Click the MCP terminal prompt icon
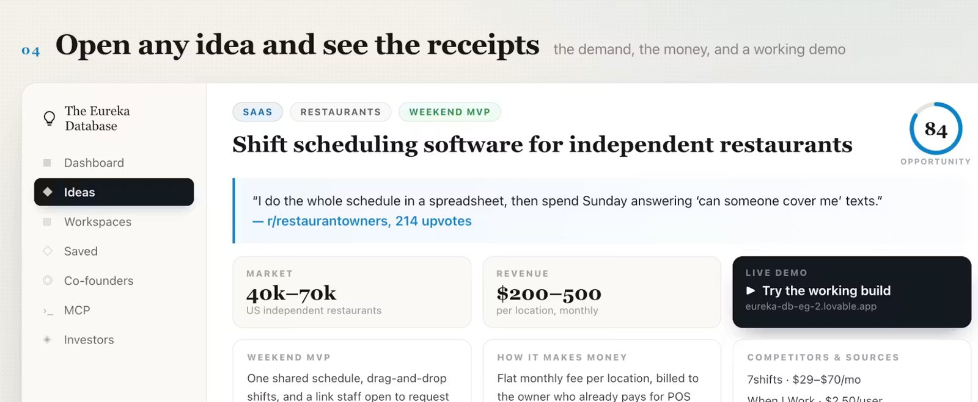Image resolution: width=978 pixels, height=402 pixels. coord(48,311)
